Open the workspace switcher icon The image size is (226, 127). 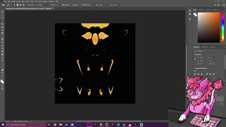tap(219, 5)
